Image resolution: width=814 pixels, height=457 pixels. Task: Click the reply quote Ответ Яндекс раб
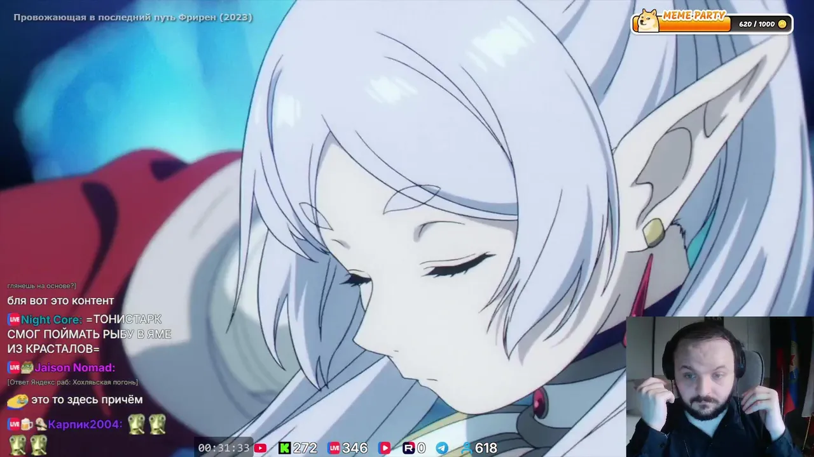pos(72,383)
